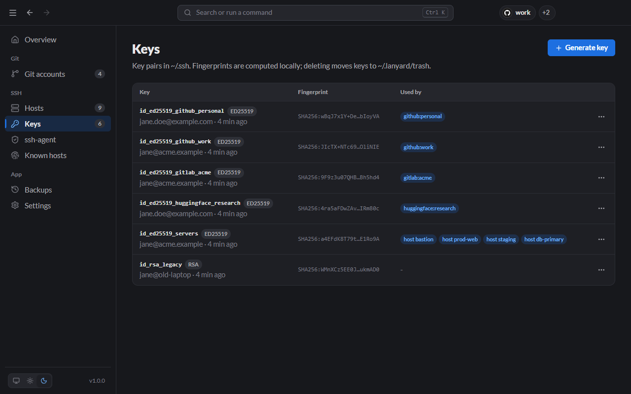Open the Hosts section
Viewport: 631px width, 394px height.
(x=58, y=108)
